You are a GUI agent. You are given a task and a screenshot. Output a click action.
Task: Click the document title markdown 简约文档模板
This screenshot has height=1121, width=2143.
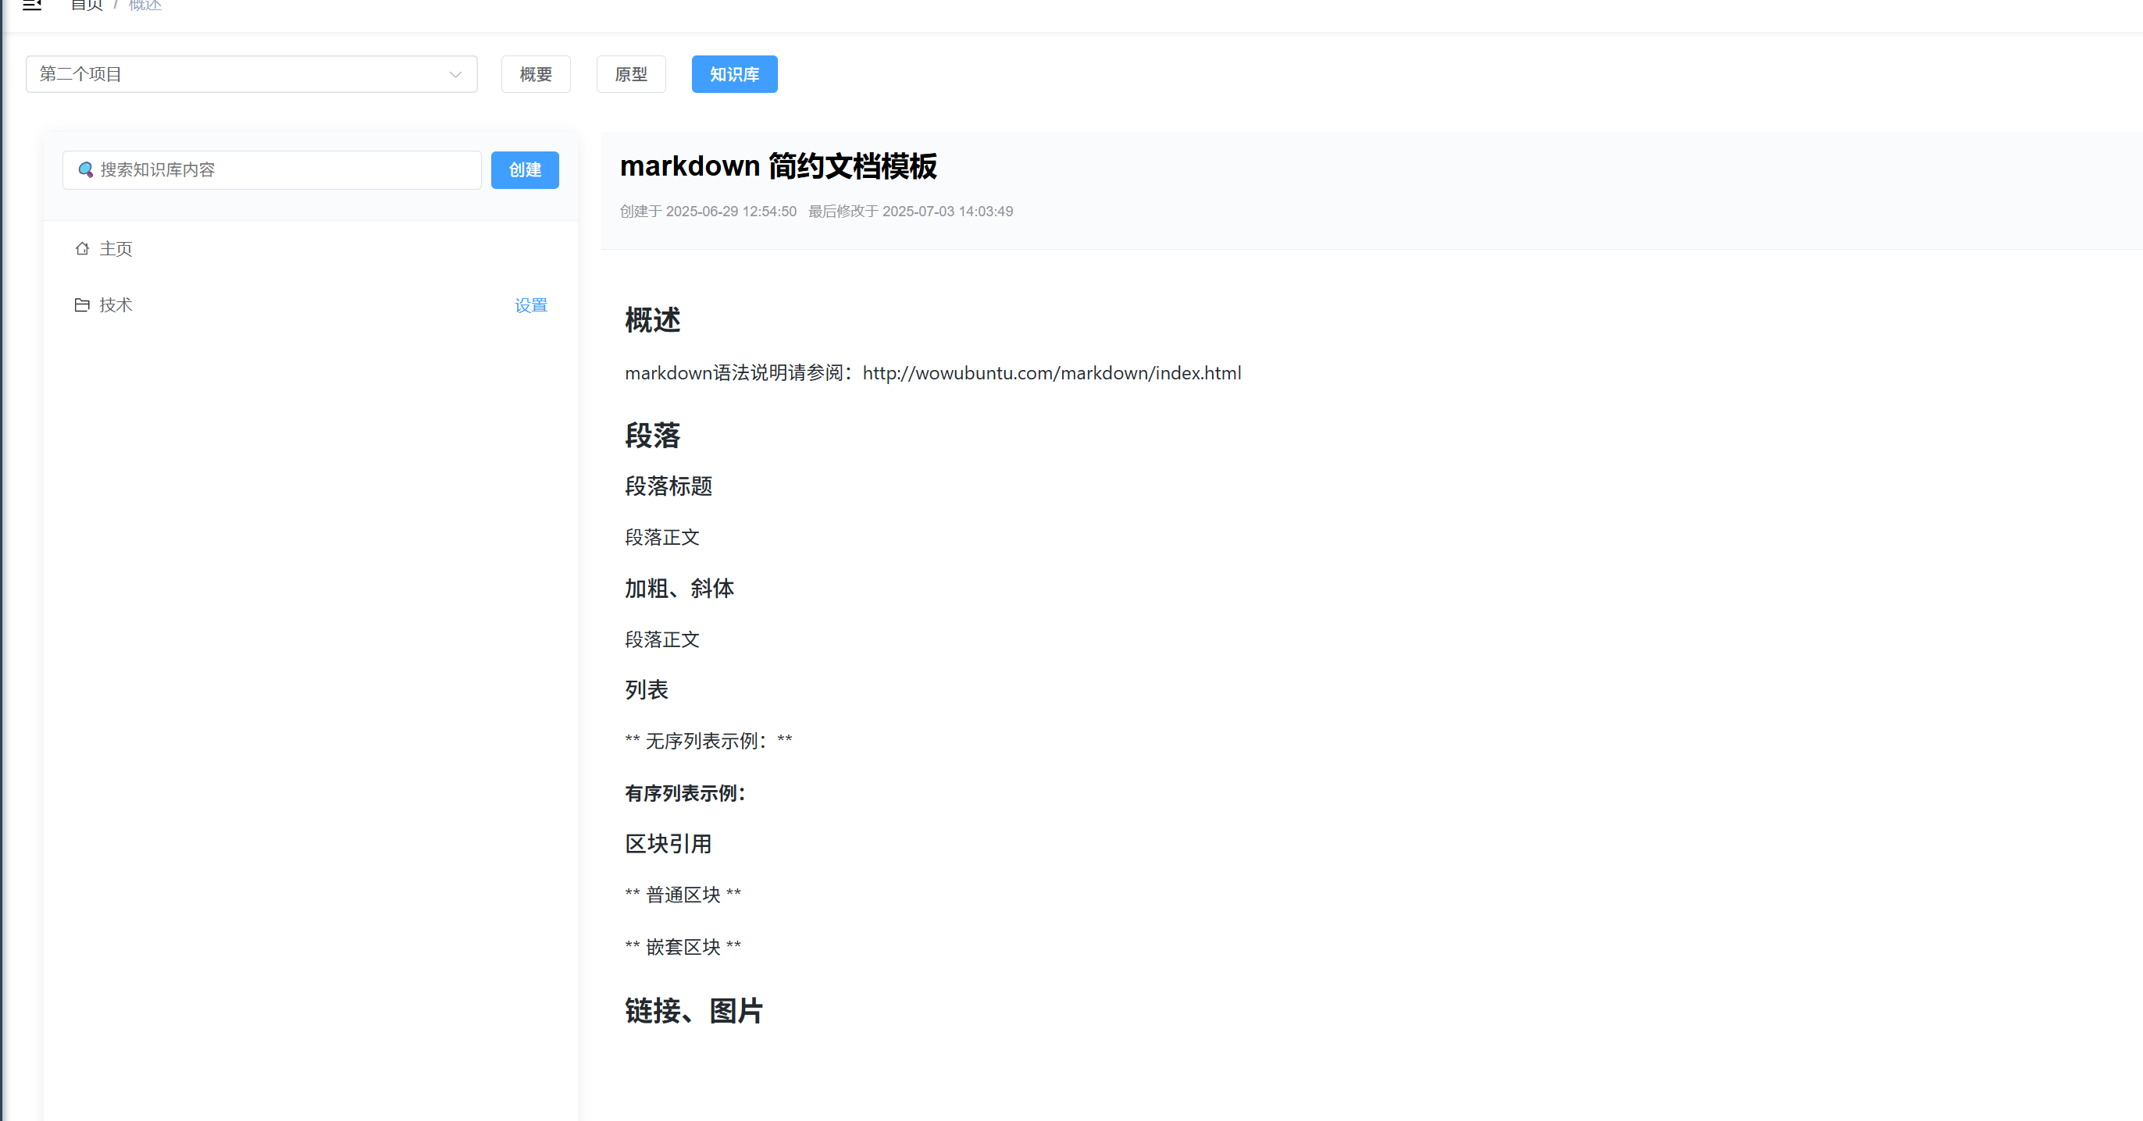pyautogui.click(x=778, y=166)
